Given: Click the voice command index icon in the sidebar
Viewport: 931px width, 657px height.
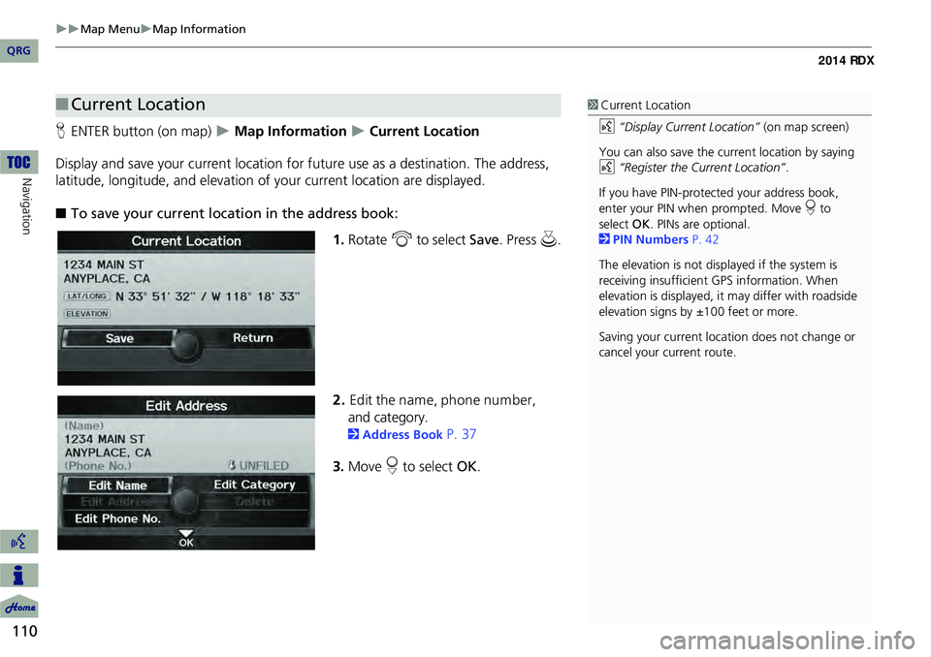Looking at the screenshot, I should click(19, 542).
